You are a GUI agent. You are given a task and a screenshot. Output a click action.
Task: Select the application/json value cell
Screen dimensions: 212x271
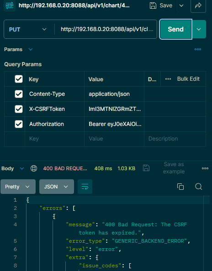pyautogui.click(x=114, y=94)
